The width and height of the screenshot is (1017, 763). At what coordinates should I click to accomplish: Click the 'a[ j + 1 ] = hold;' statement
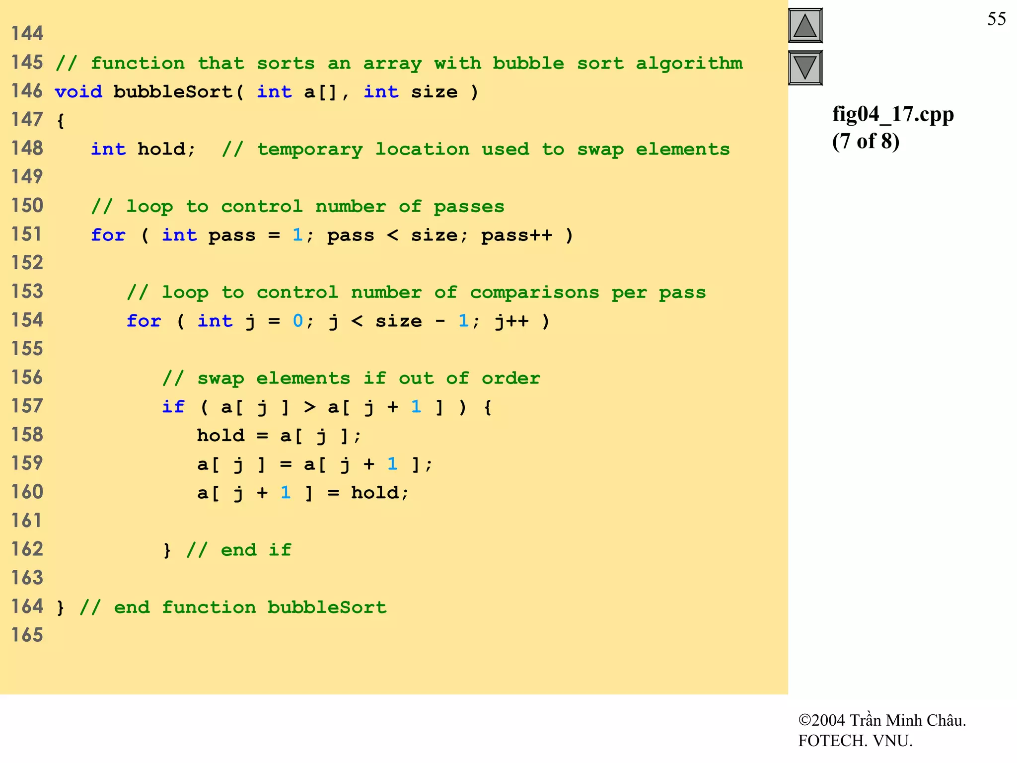tap(302, 493)
